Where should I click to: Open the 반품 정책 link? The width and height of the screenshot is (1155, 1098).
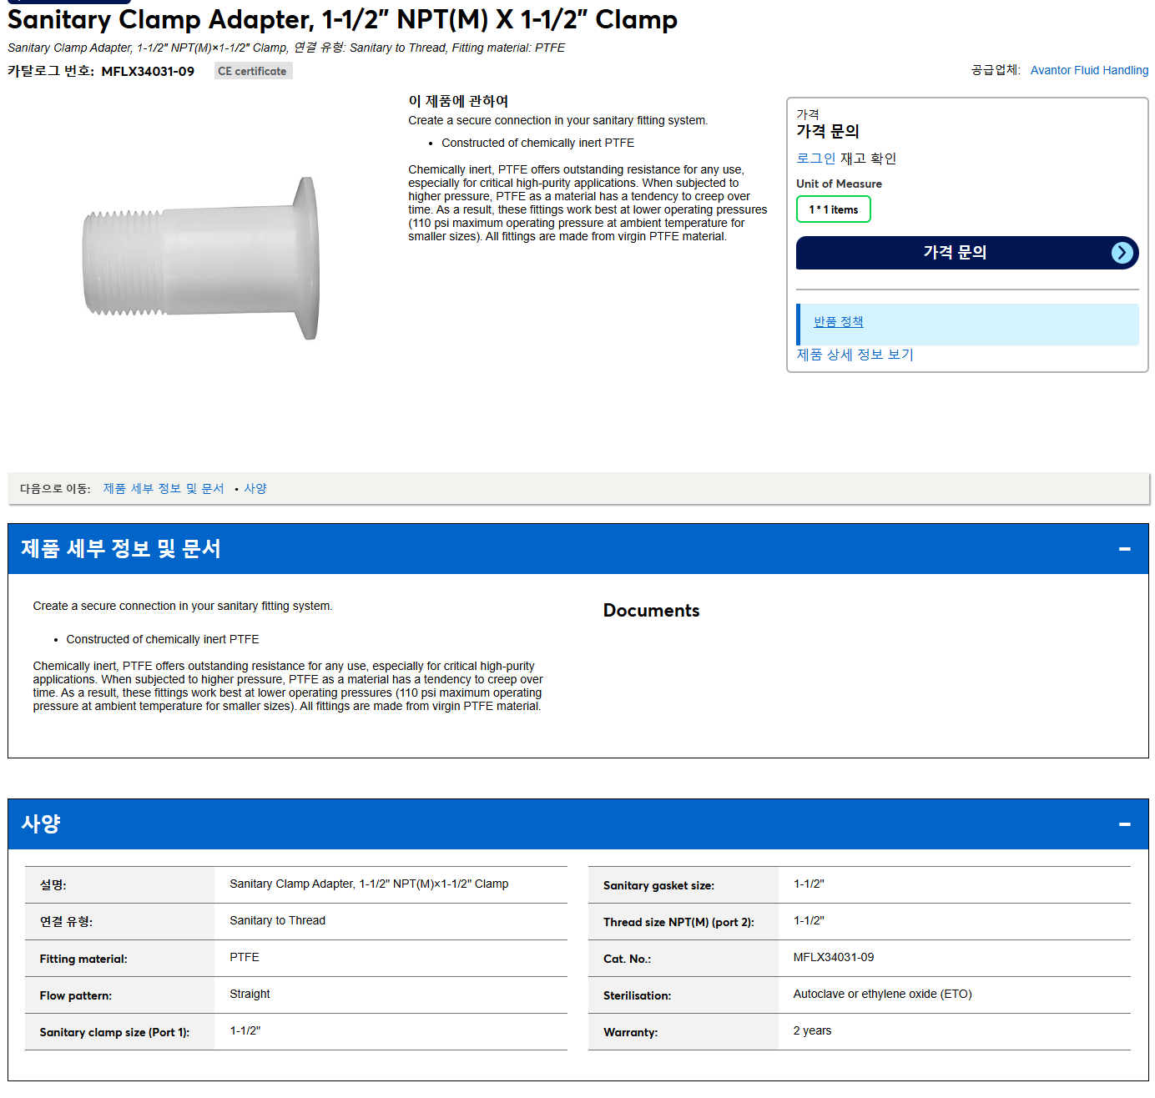pos(838,322)
